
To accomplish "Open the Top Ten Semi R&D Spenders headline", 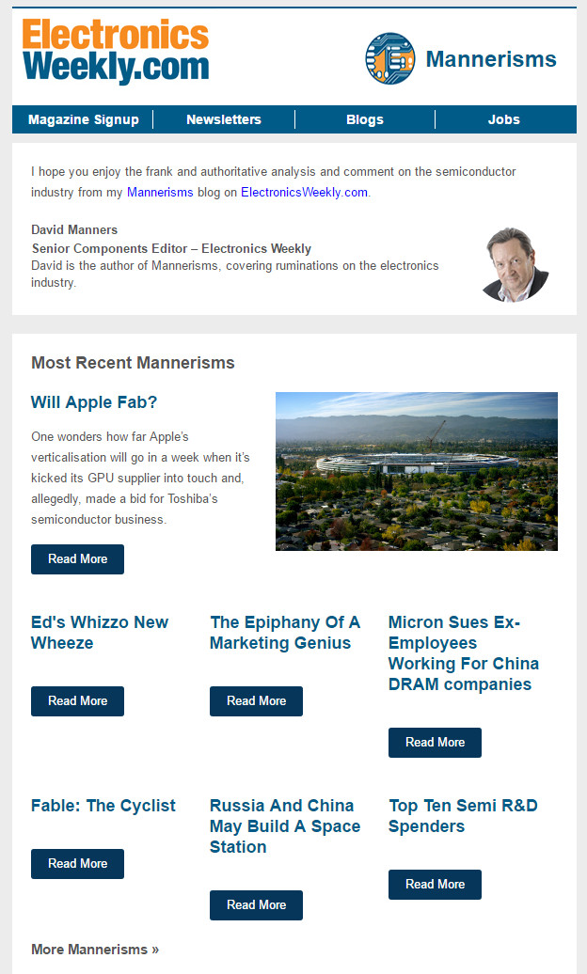I will pos(463,816).
